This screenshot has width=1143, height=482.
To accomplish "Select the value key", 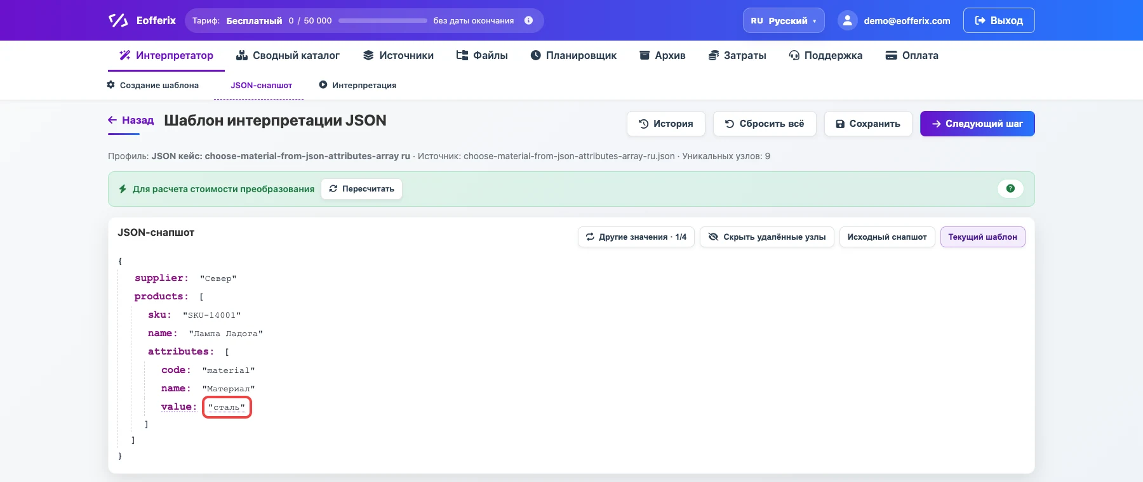I will [x=178, y=407].
